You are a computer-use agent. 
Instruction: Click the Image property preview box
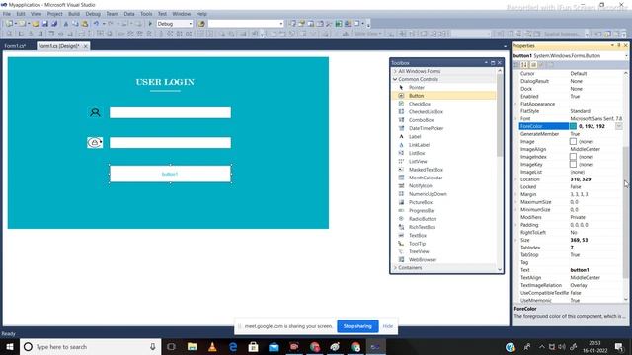(573, 142)
